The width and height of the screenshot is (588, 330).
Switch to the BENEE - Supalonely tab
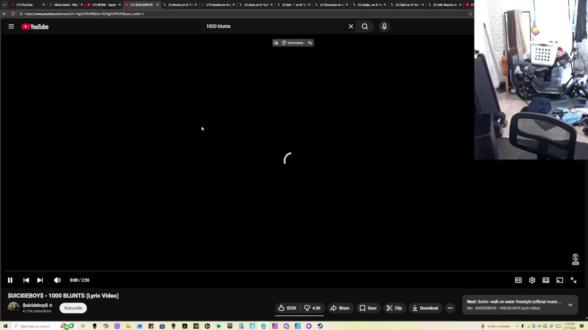pos(104,5)
